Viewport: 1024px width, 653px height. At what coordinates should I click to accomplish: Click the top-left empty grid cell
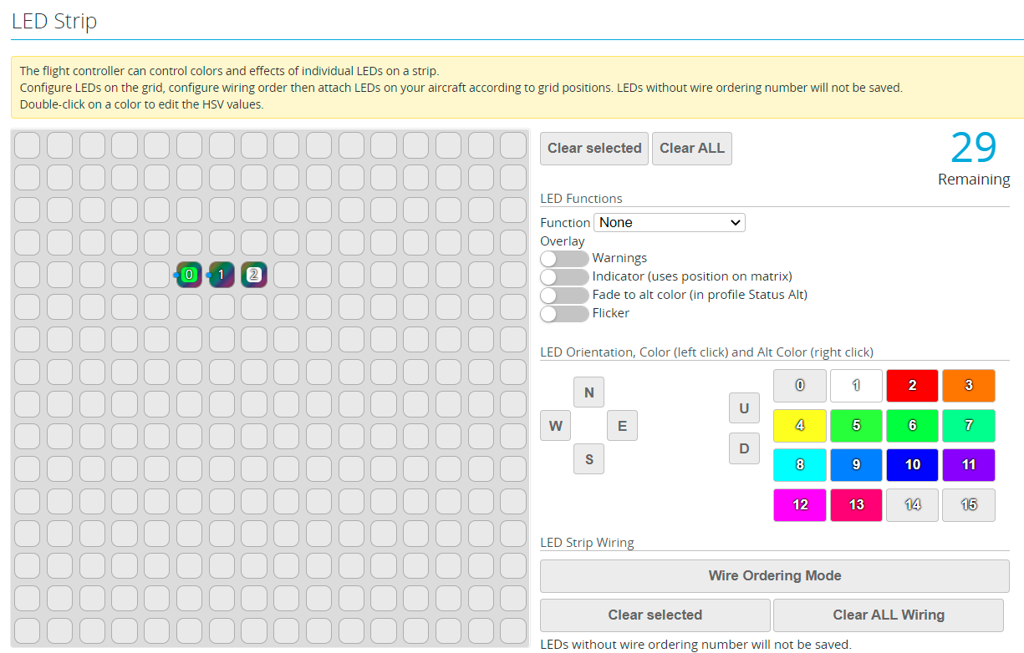point(28,145)
